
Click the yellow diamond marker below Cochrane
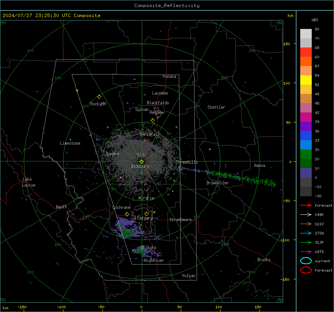pos(127,214)
